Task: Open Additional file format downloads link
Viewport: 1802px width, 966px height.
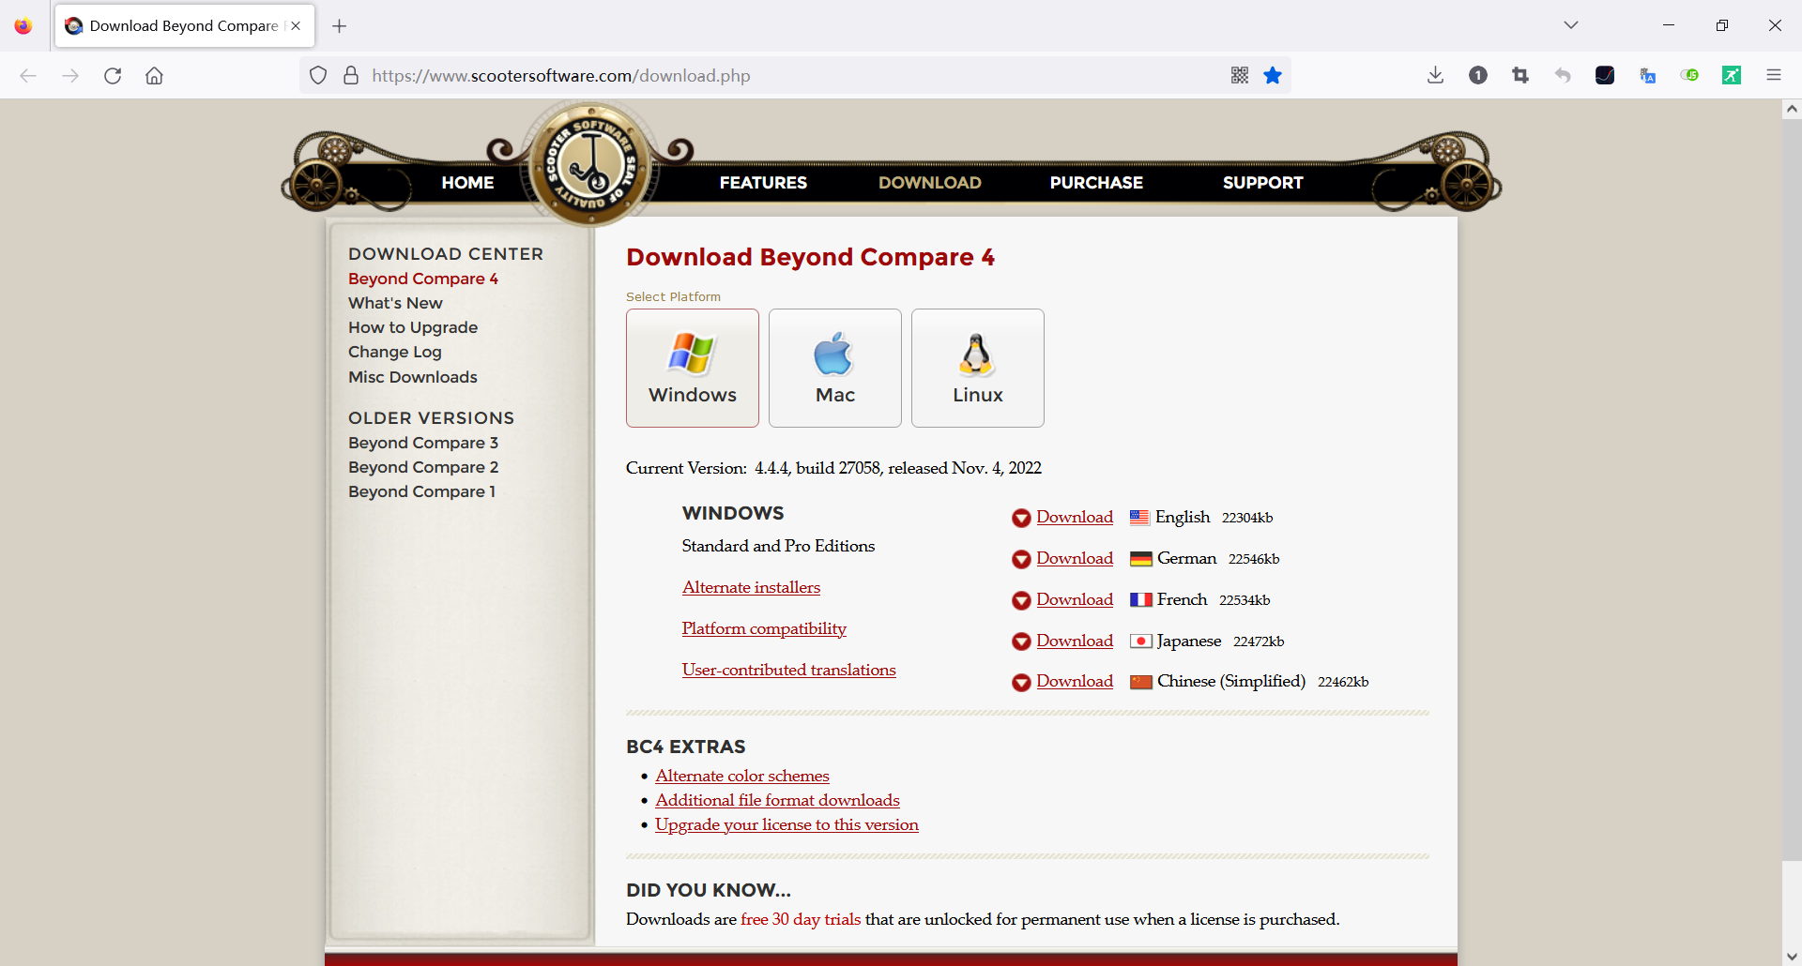Action: pos(777,800)
